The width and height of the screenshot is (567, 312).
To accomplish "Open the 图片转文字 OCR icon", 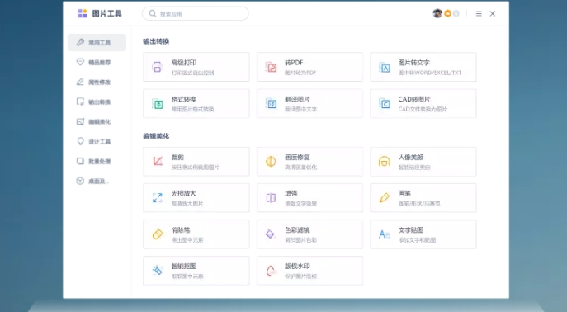I will pyautogui.click(x=385, y=67).
